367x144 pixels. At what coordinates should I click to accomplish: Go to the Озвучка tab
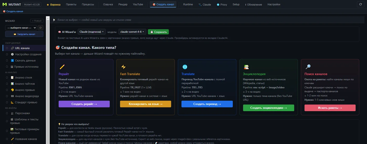pos(108,4)
